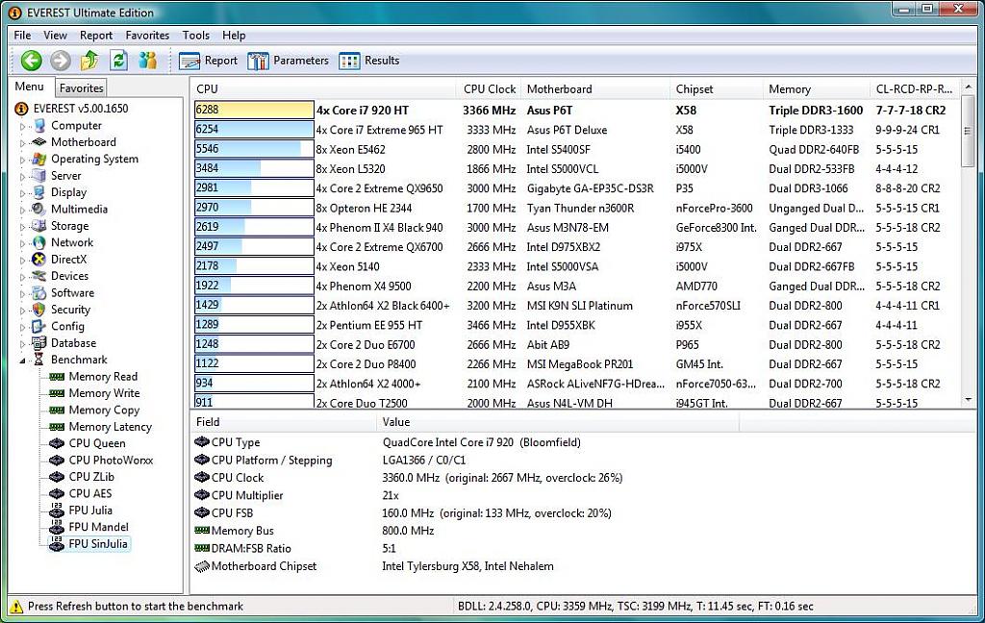985x623 pixels.
Task: Select the Security shield icon in tree
Action: (x=38, y=310)
